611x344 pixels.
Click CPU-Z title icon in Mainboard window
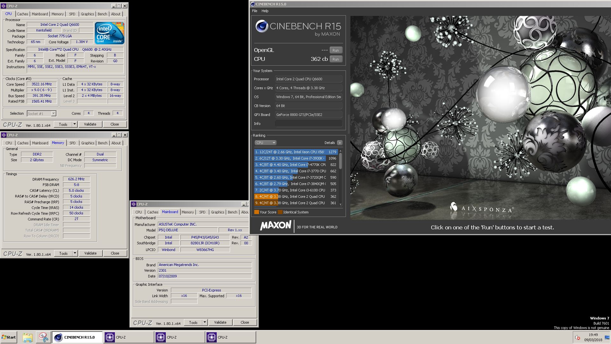(134, 204)
